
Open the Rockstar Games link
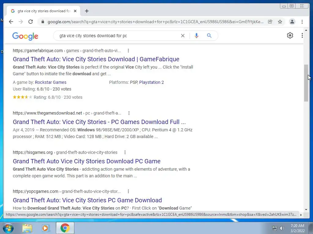point(51,82)
